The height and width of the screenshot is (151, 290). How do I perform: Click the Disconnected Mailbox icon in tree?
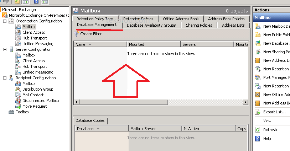(x=18, y=101)
